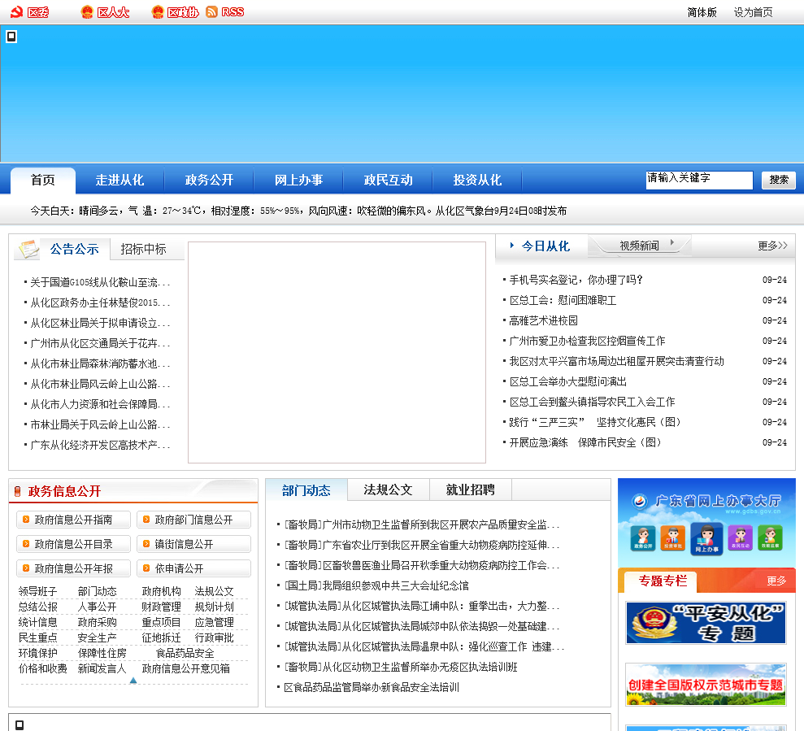Image resolution: width=804 pixels, height=731 pixels.
Task: Click the orange RSS feed icon
Action: pyautogui.click(x=211, y=12)
